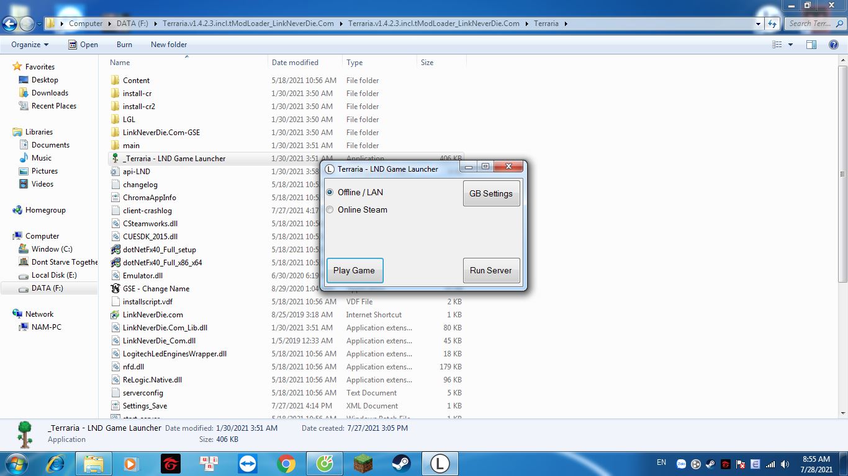
Task: Refresh the folder using address bar button
Action: [772, 24]
